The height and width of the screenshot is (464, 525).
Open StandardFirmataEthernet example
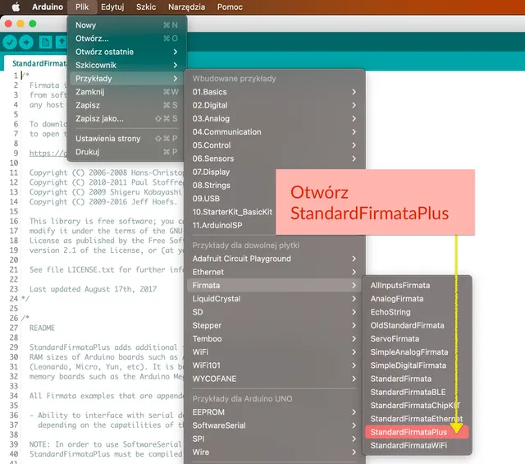[x=417, y=419]
